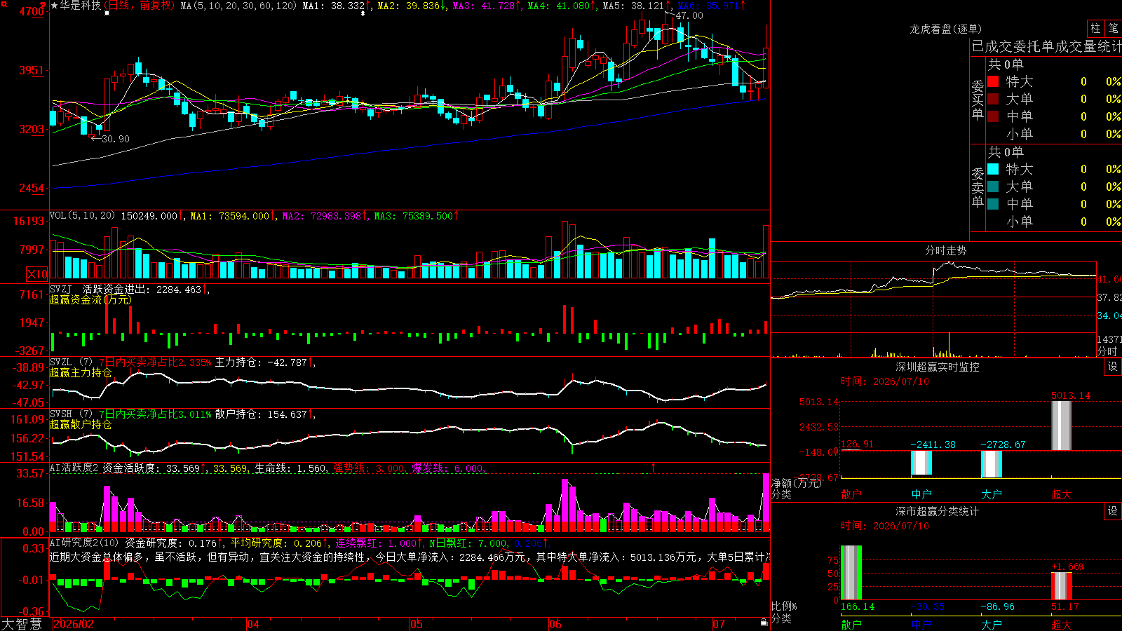Click the 日线, 前复权 period label
The height and width of the screenshot is (631, 1122).
pyautogui.click(x=141, y=6)
